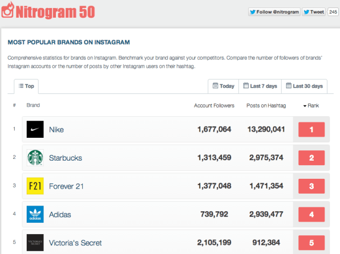The image size is (340, 254).
Task: Click the Nitrogram flame camera logo icon
Action: 8,10
